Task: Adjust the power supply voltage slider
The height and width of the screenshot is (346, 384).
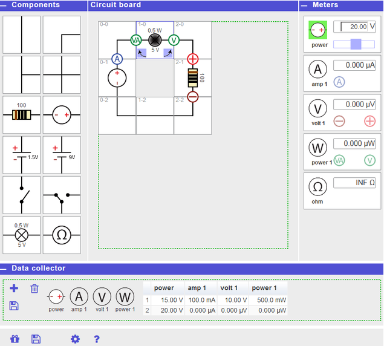Action: (356, 44)
